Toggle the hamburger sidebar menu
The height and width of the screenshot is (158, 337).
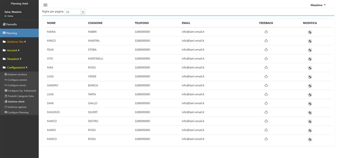(x=45, y=5)
